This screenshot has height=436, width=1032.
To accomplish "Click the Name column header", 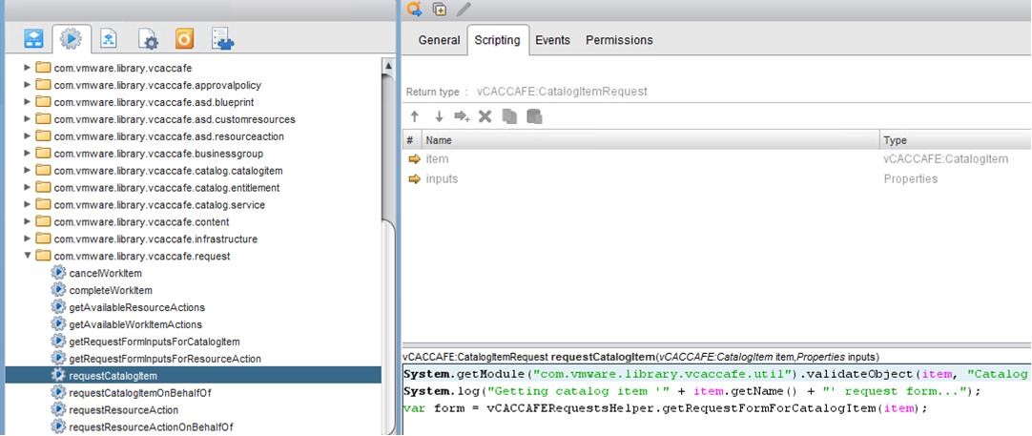I will (x=650, y=139).
